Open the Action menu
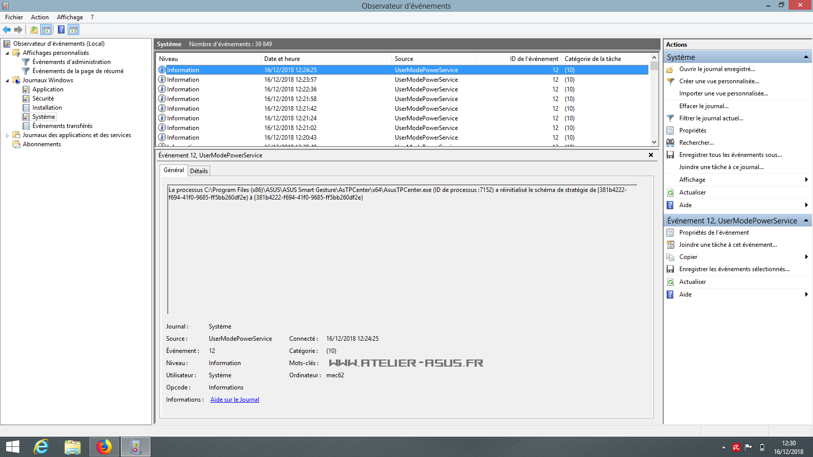 click(x=40, y=17)
